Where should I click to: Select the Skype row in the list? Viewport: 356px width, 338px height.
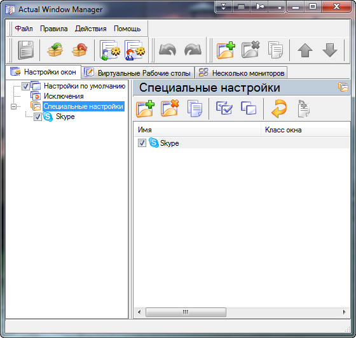pyautogui.click(x=242, y=143)
